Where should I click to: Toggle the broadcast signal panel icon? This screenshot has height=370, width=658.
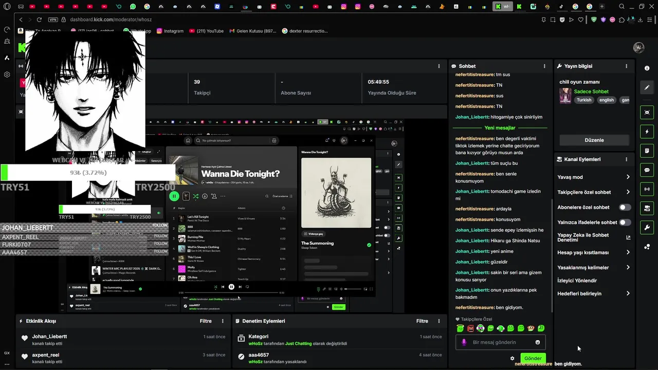point(647,189)
